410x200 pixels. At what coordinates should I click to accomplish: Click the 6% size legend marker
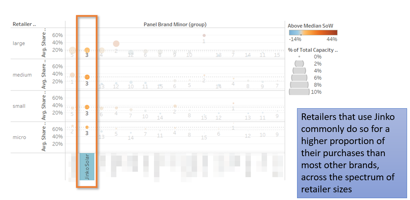click(299, 78)
